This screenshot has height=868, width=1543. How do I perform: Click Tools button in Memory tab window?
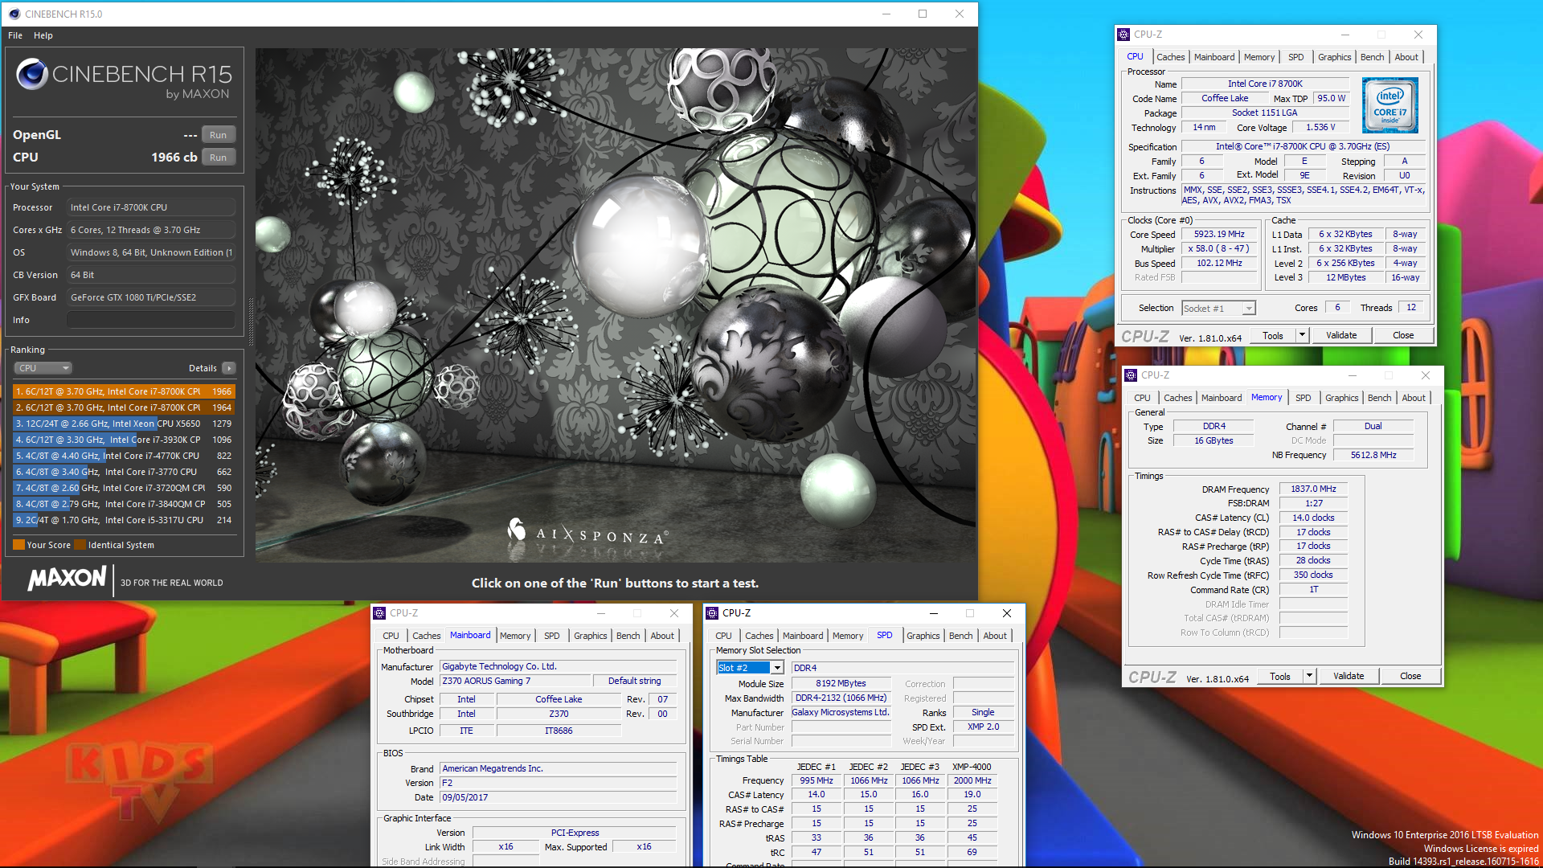coord(1280,676)
